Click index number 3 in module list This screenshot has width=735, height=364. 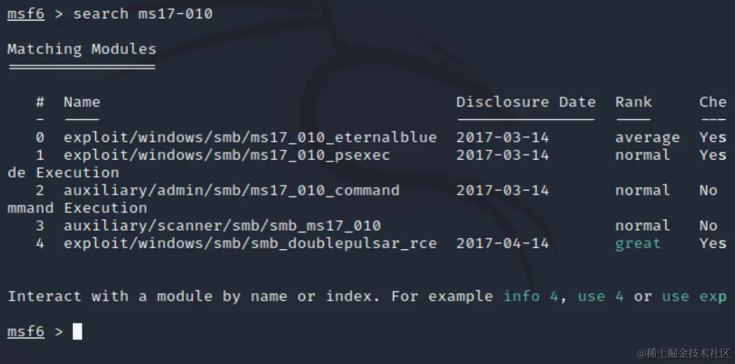pyautogui.click(x=40, y=226)
